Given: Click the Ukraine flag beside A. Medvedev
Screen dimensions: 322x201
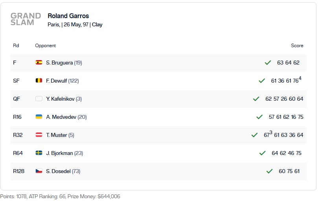Looking at the screenshot, I should tap(39, 117).
